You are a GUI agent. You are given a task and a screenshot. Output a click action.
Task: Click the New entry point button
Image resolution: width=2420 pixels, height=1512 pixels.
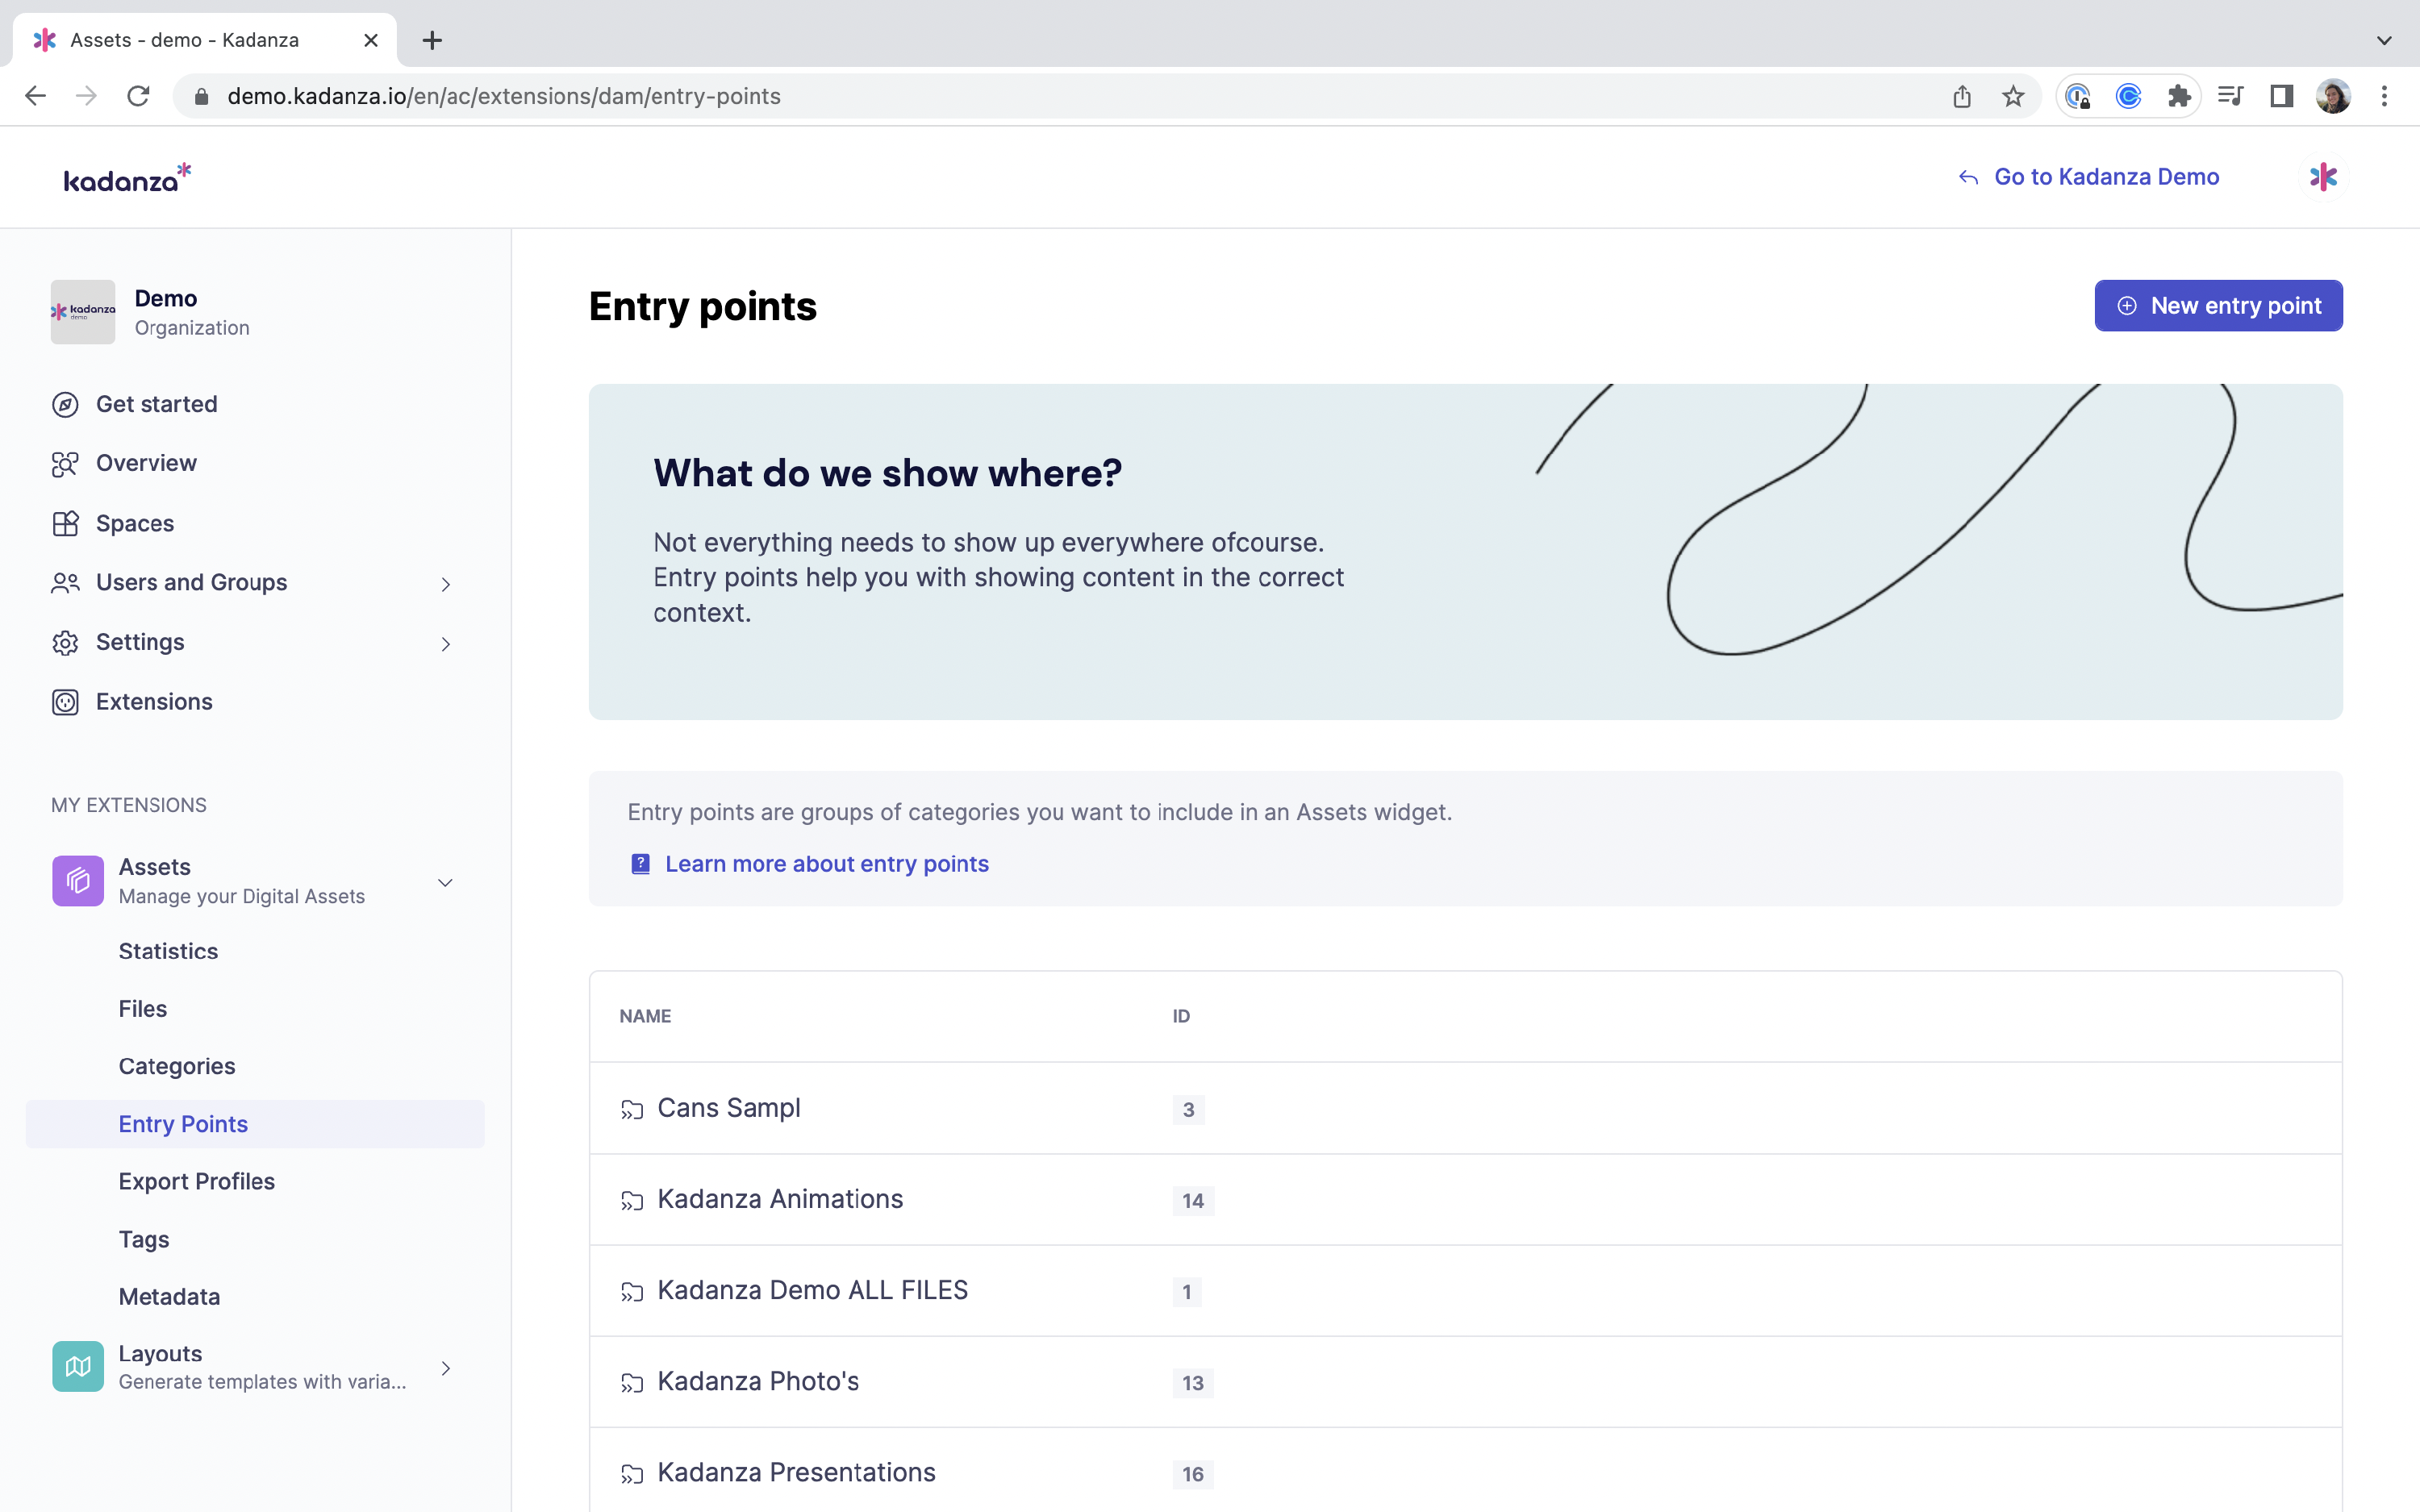click(2218, 306)
